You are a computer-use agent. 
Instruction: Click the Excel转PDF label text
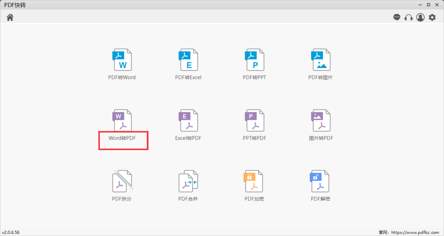tap(188, 138)
